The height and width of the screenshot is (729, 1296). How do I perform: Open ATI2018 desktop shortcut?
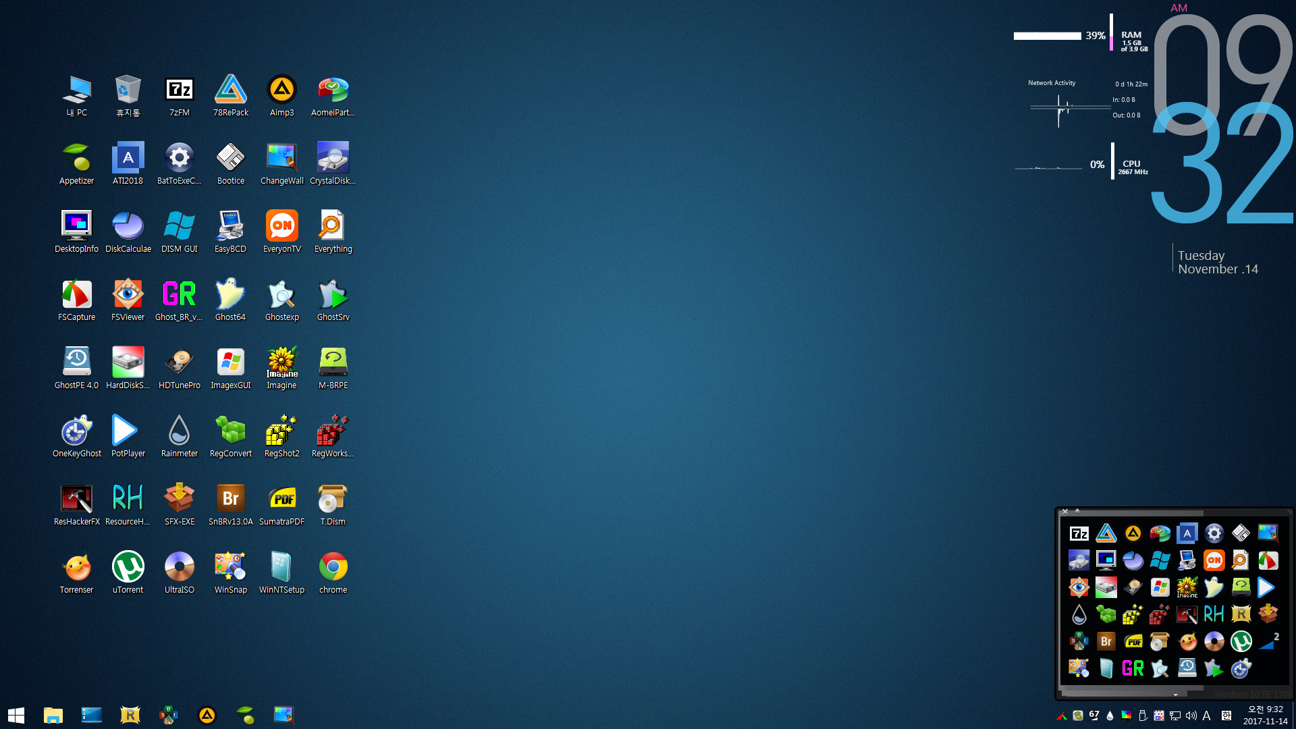pyautogui.click(x=128, y=164)
